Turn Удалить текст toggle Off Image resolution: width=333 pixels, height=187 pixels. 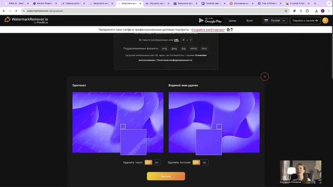pyautogui.click(x=148, y=163)
